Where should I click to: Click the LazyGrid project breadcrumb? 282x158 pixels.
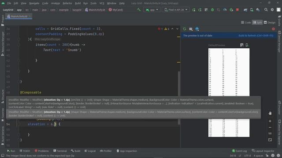[x=8, y=10]
